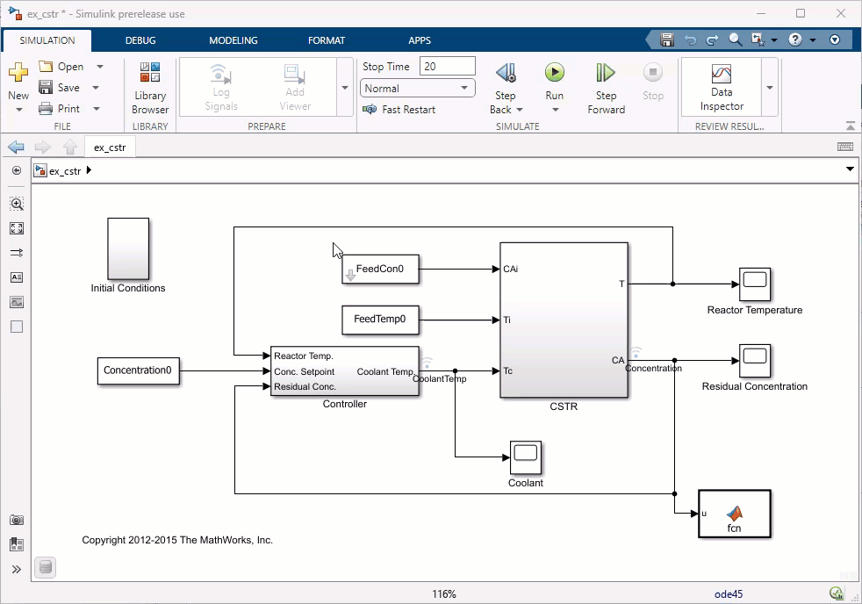
Task: Select the CSTR subsystem block
Action: 564,320
